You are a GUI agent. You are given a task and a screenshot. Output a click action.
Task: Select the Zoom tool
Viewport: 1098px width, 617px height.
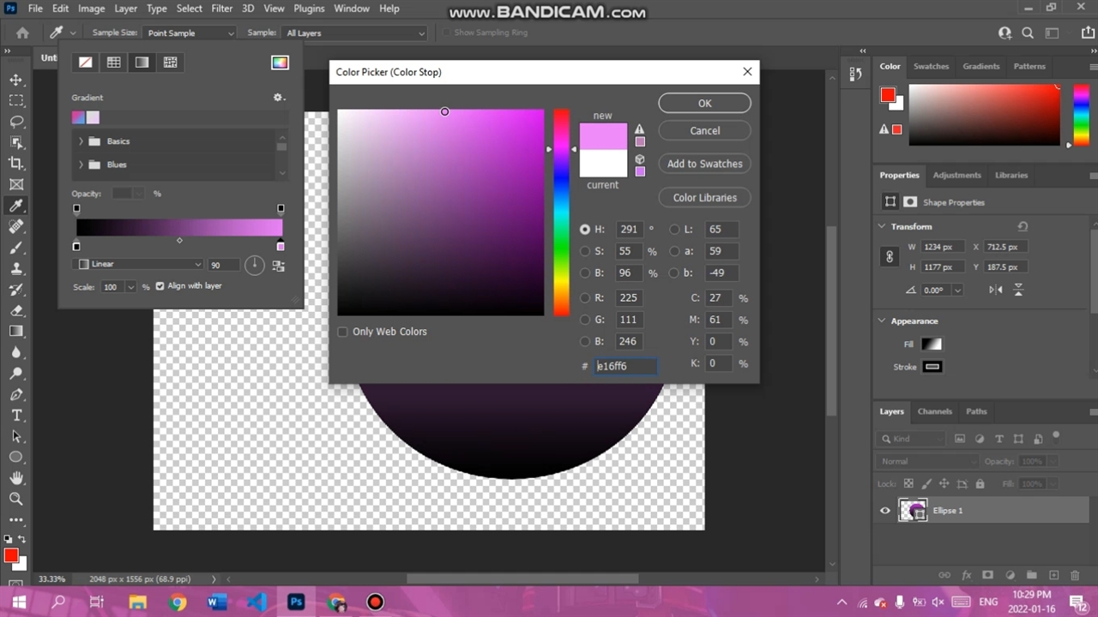coord(16,499)
